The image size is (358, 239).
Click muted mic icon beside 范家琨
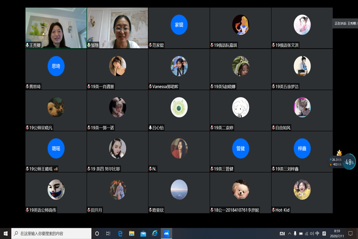pos(150,45)
